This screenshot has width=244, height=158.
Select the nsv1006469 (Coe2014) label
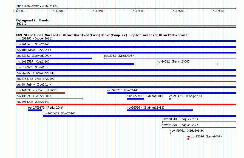click(59, 113)
